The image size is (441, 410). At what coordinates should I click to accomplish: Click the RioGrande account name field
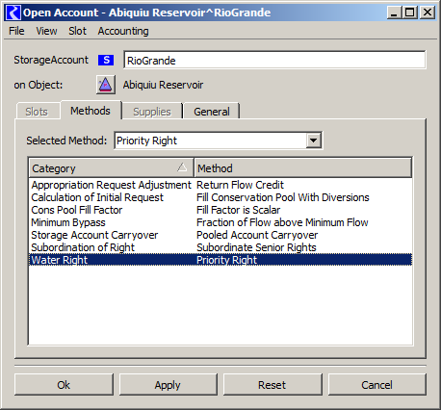click(274, 60)
